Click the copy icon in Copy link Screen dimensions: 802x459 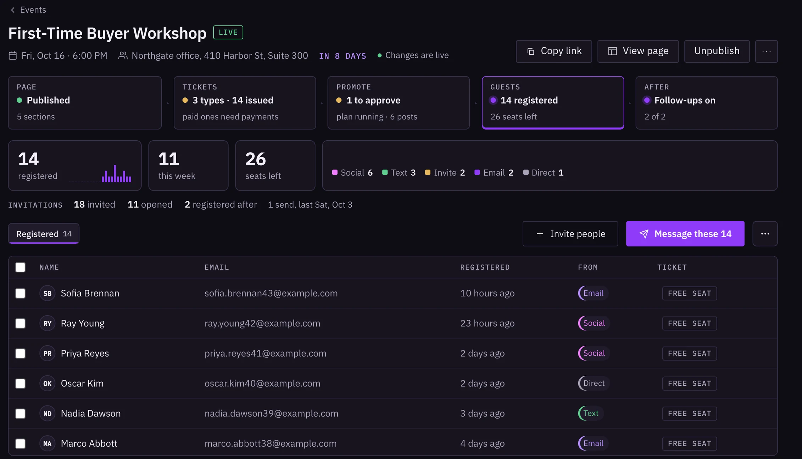[x=531, y=51]
